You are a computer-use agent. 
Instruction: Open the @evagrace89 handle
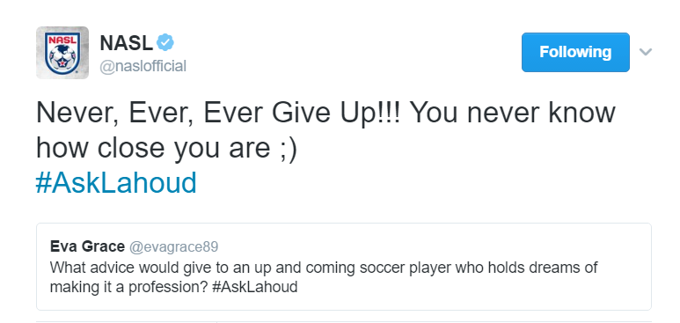(x=173, y=247)
